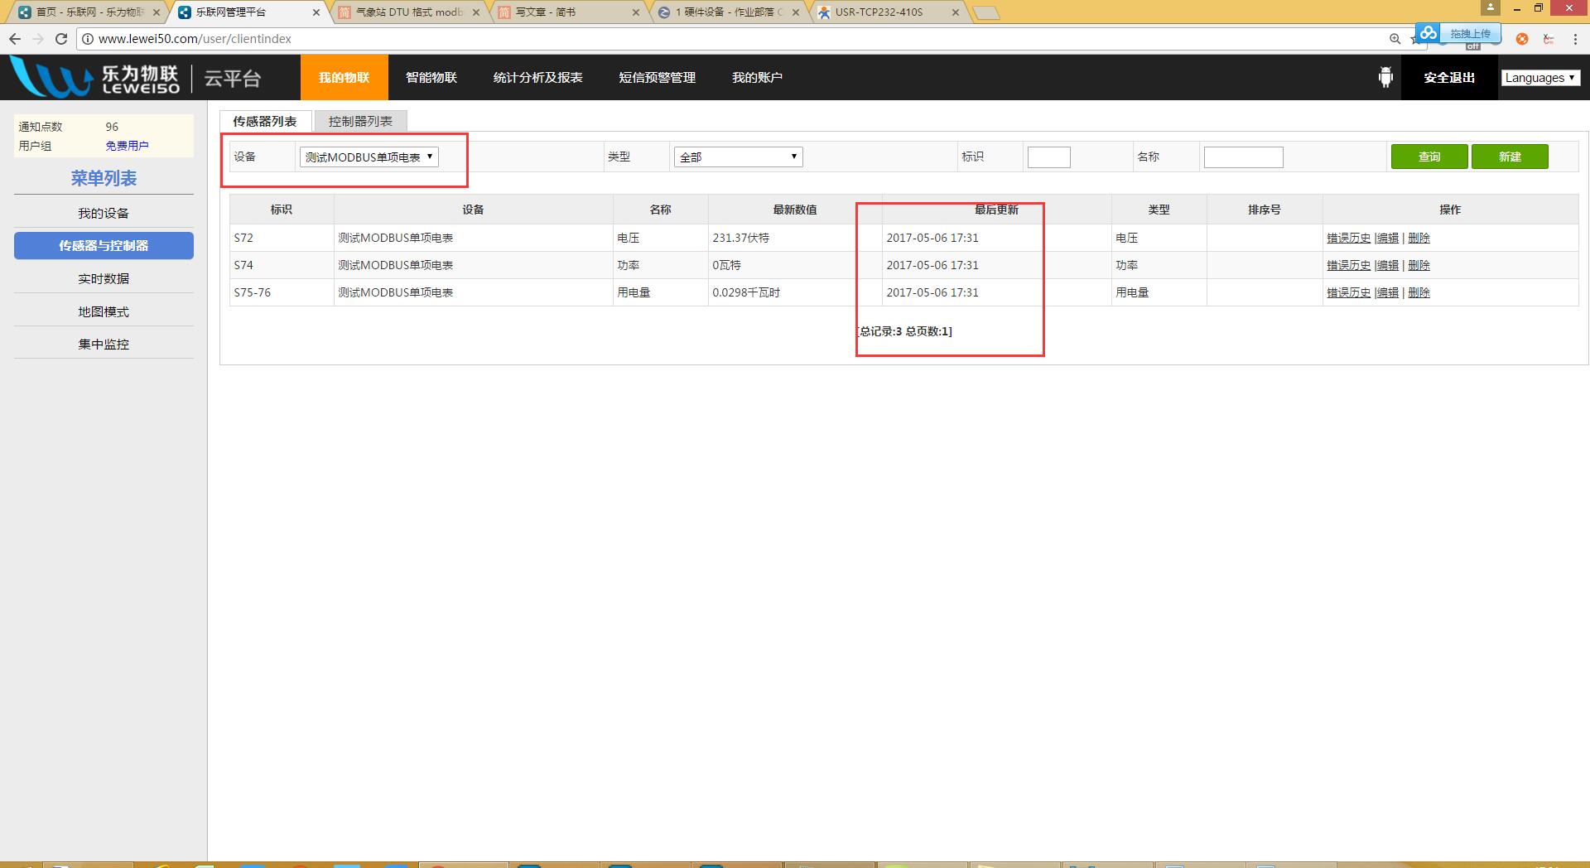This screenshot has height=868, width=1590.
Task: Click the Baidu cloud drag-upload widget icon
Action: 1428,33
